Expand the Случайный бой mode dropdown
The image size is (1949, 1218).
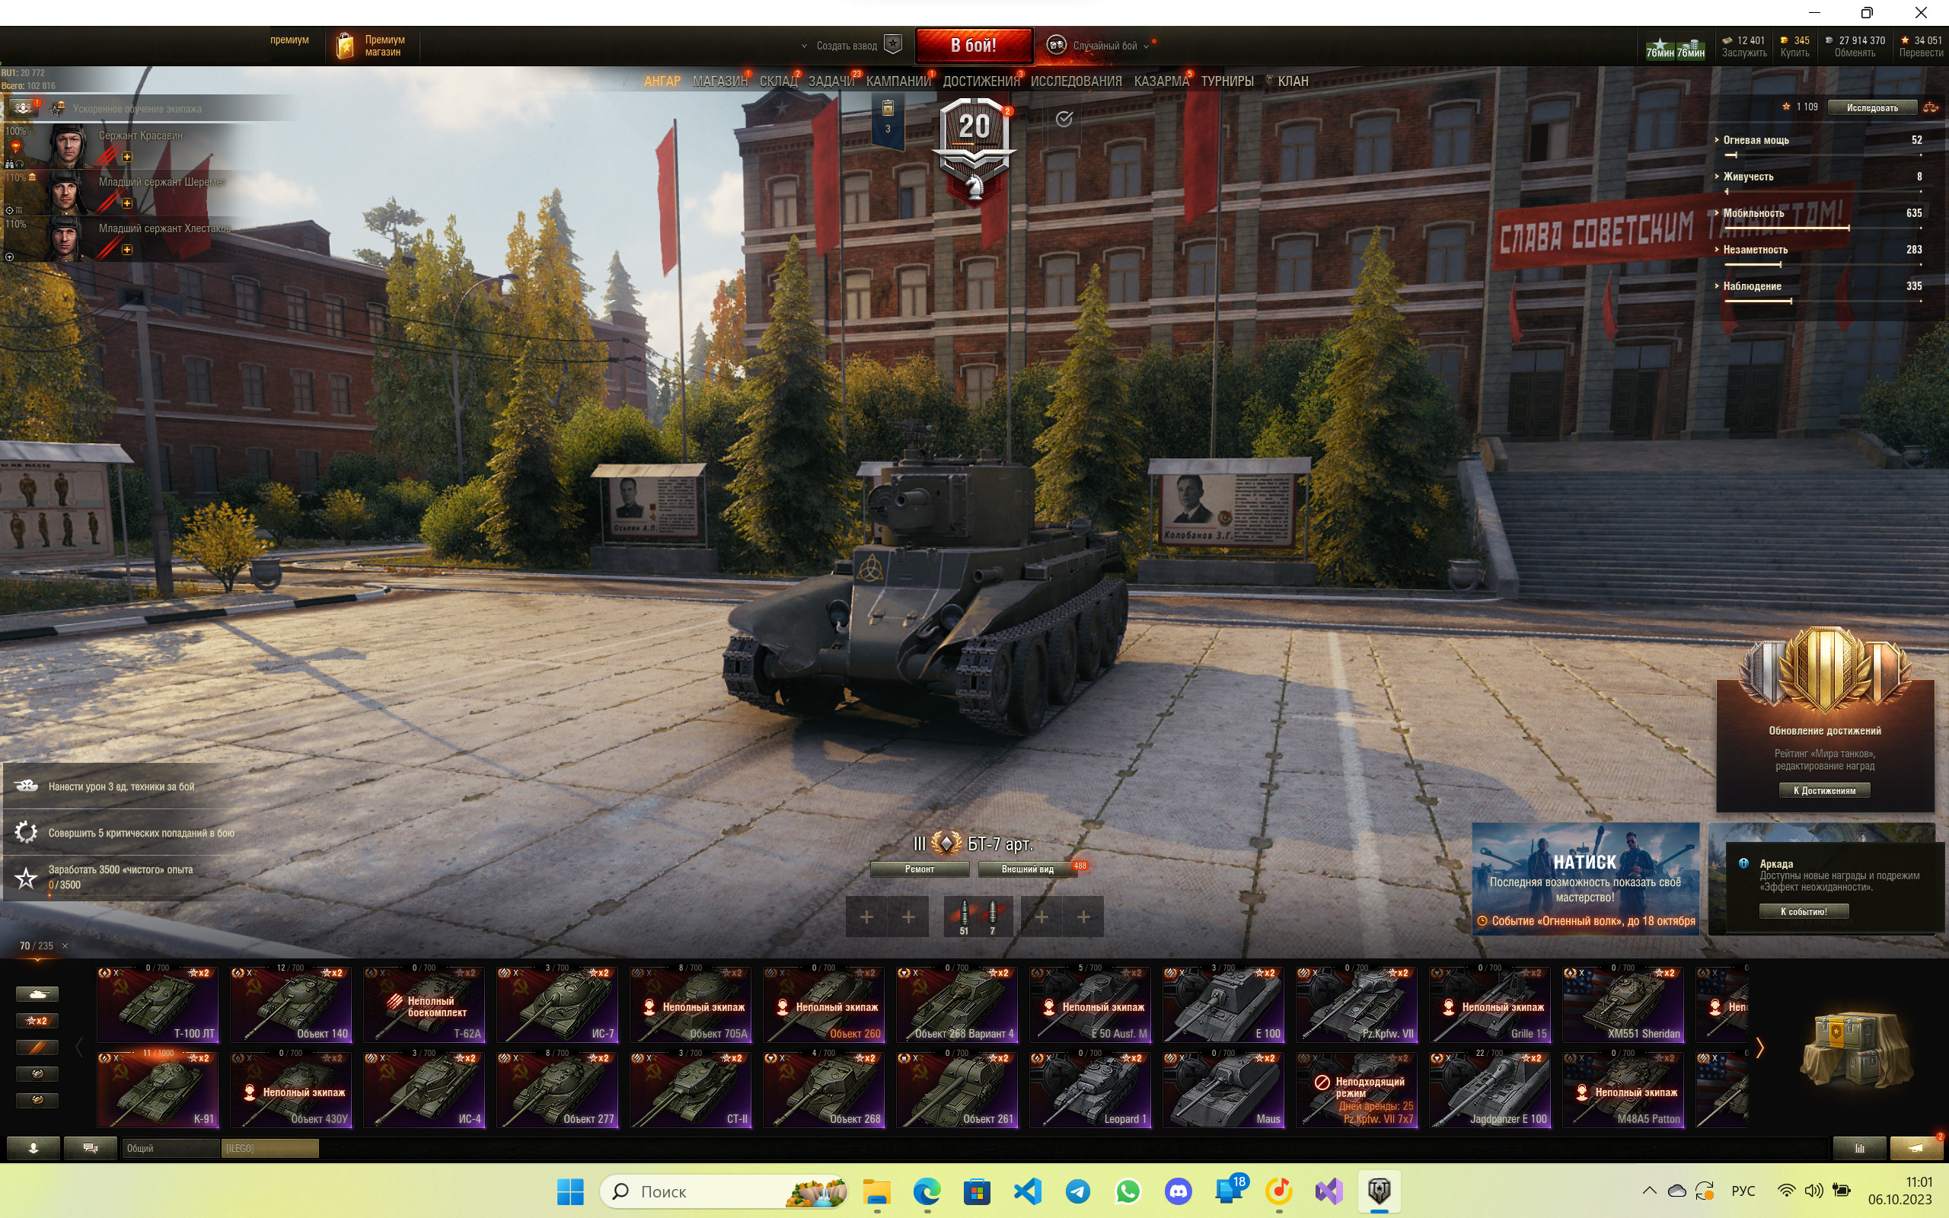[1146, 46]
